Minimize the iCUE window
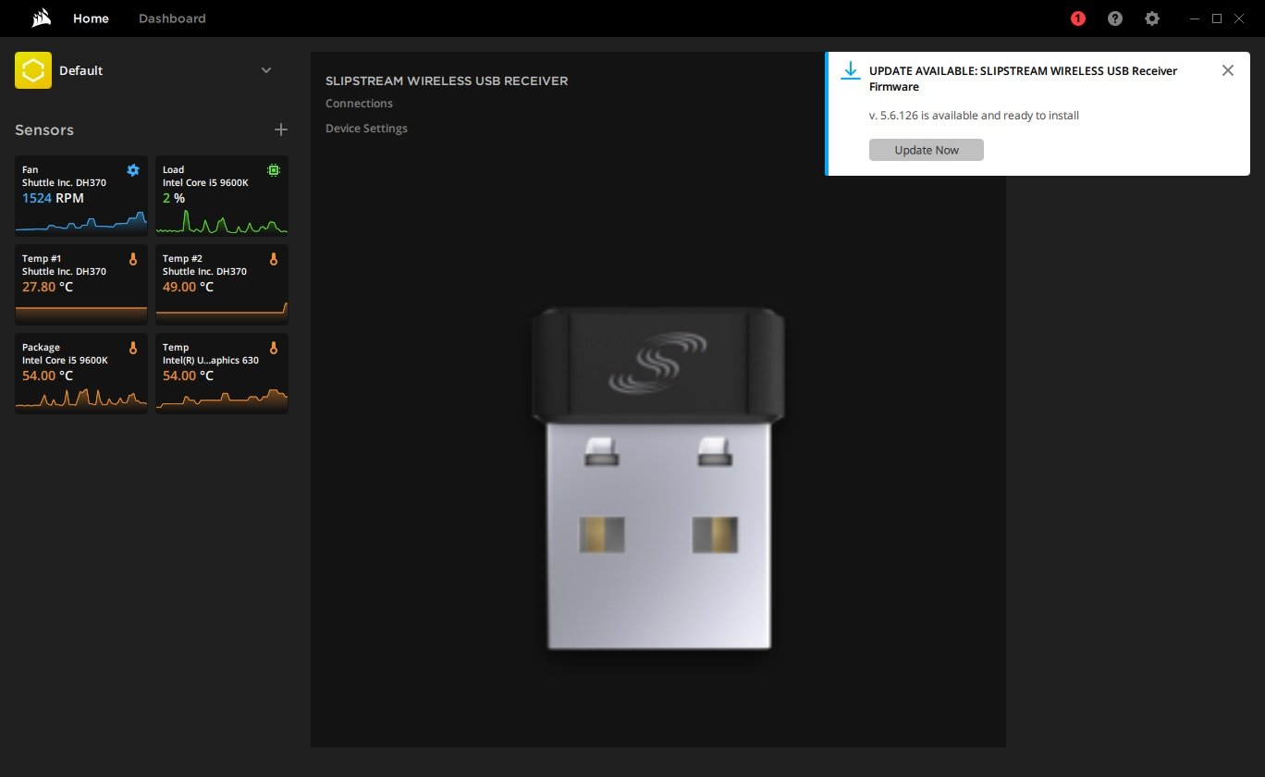 point(1195,18)
